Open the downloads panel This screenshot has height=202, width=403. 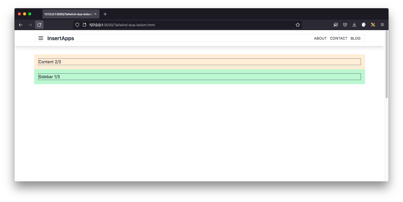[x=354, y=25]
